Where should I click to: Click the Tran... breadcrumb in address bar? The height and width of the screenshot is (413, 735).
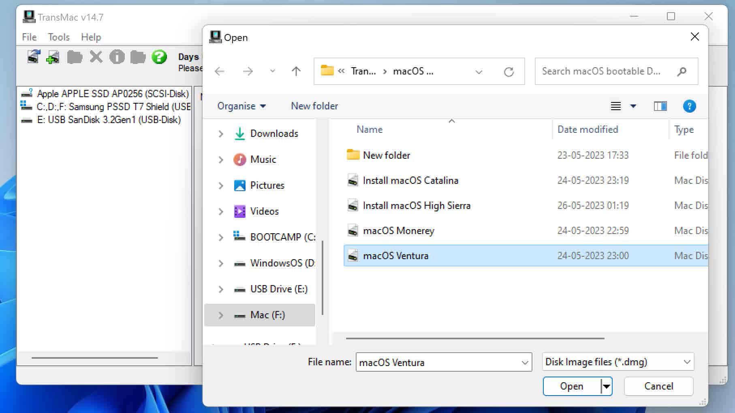(363, 71)
